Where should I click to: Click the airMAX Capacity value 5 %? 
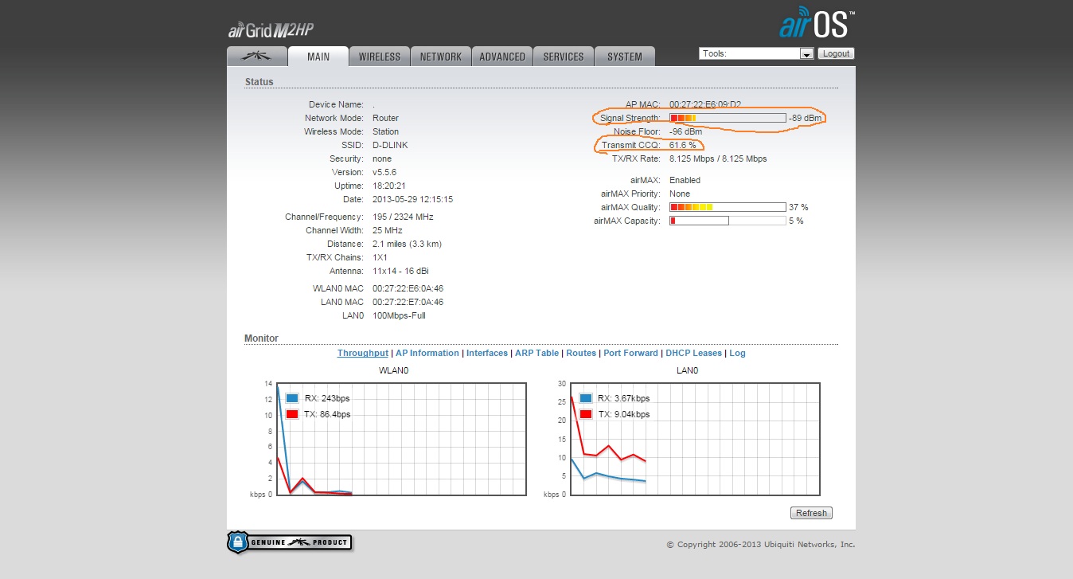[796, 221]
